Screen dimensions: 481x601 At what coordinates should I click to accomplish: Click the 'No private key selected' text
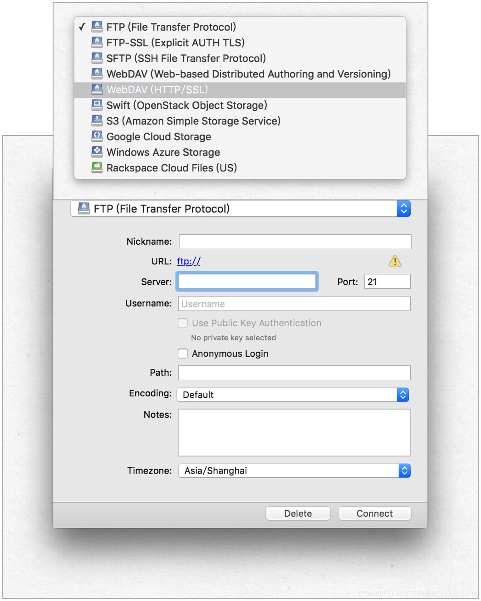(234, 338)
